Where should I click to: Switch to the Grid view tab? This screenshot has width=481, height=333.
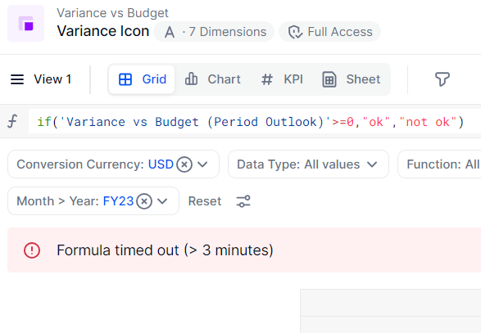point(142,79)
